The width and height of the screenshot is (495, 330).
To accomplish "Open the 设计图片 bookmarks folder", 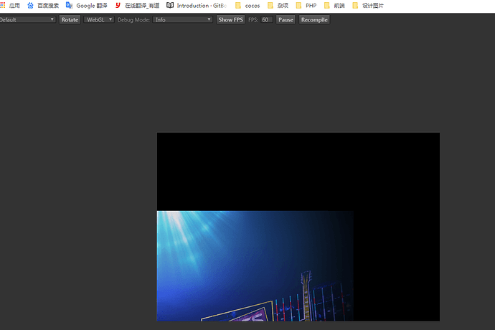I will (368, 5).
